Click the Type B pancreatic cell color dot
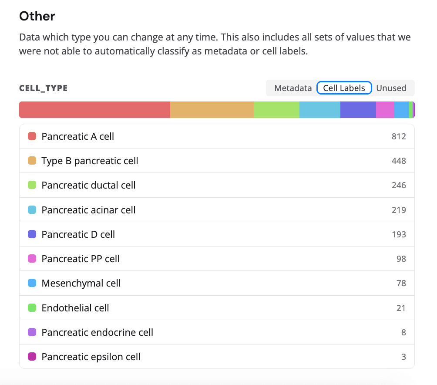437x385 pixels. [32, 161]
